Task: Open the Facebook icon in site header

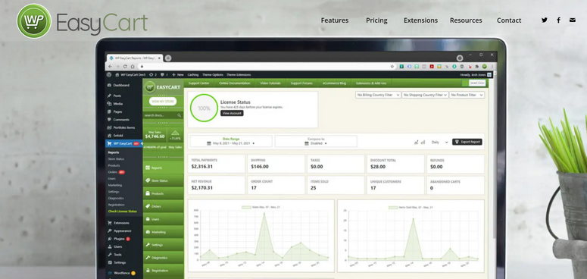Action: tap(558, 20)
